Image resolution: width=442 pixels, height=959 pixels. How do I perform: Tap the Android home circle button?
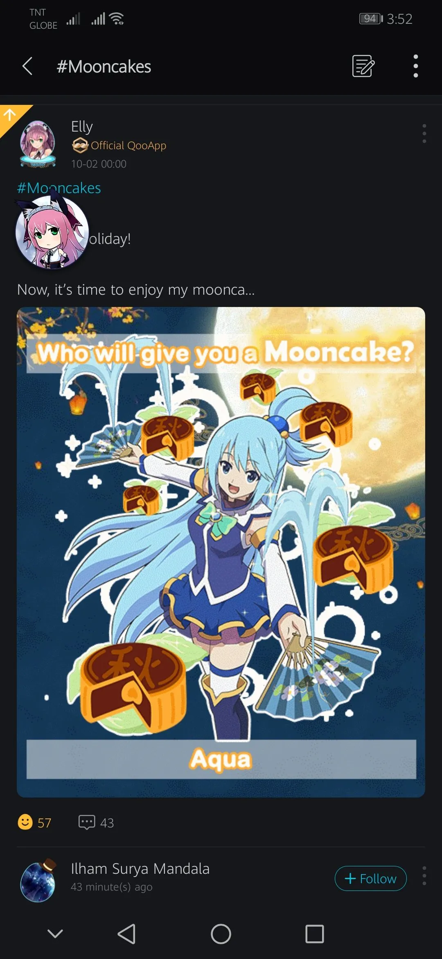tap(221, 934)
